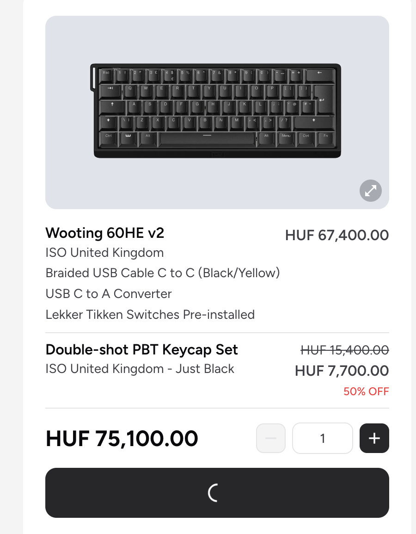Click ISO United Kingdom - Just Black option

pyautogui.click(x=140, y=369)
